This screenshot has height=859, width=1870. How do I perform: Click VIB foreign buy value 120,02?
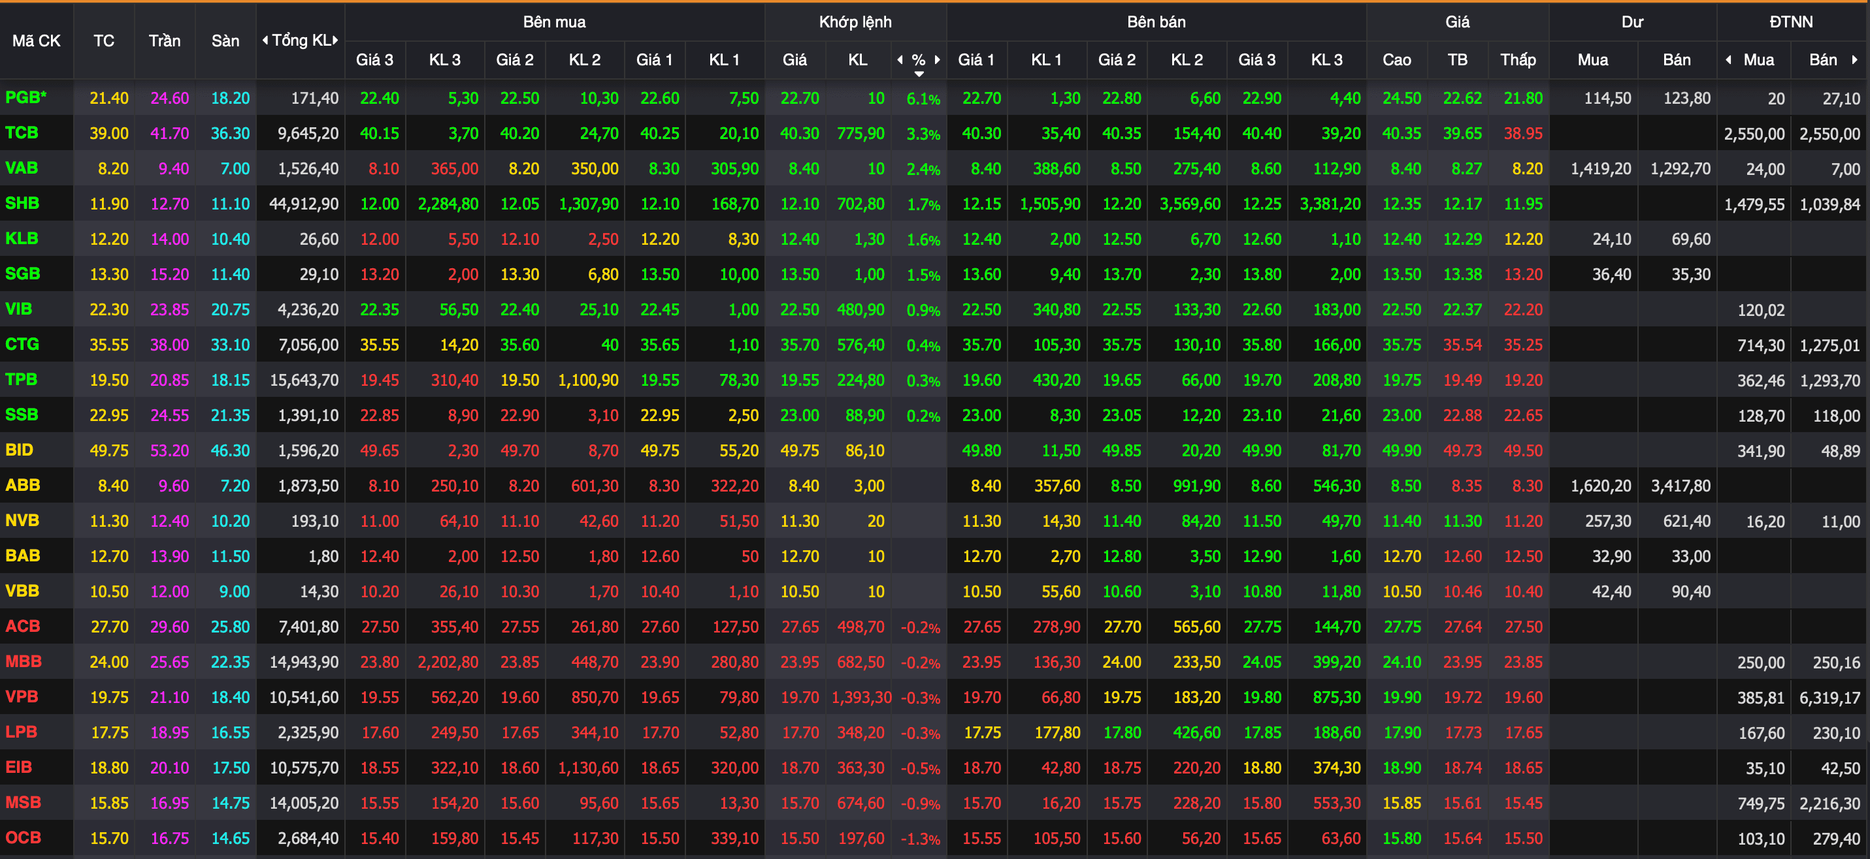[1760, 311]
